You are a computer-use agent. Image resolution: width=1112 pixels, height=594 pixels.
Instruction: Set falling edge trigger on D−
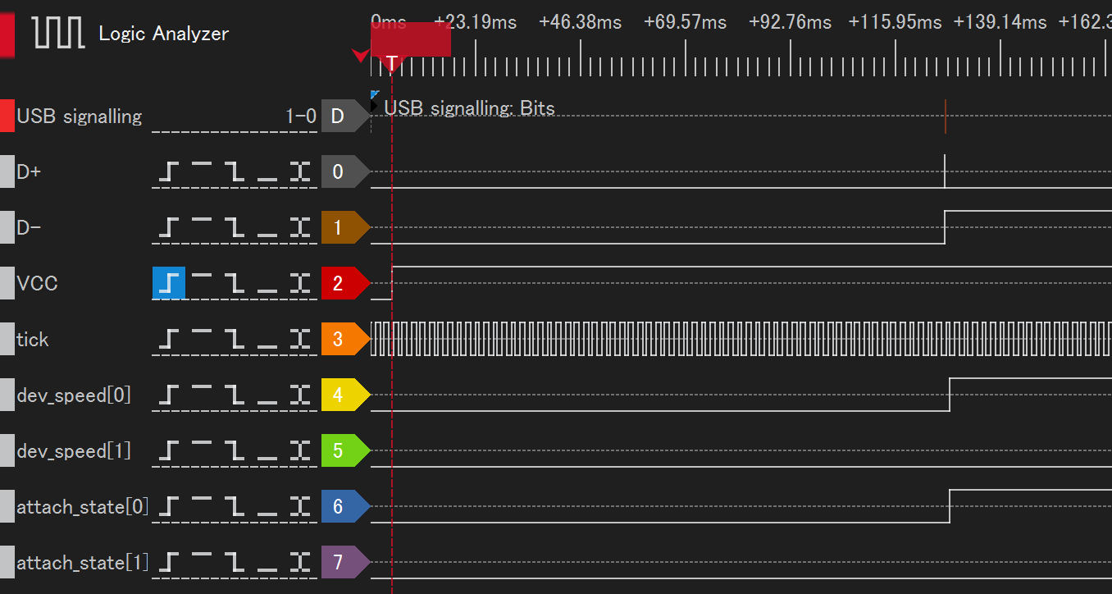pos(235,227)
